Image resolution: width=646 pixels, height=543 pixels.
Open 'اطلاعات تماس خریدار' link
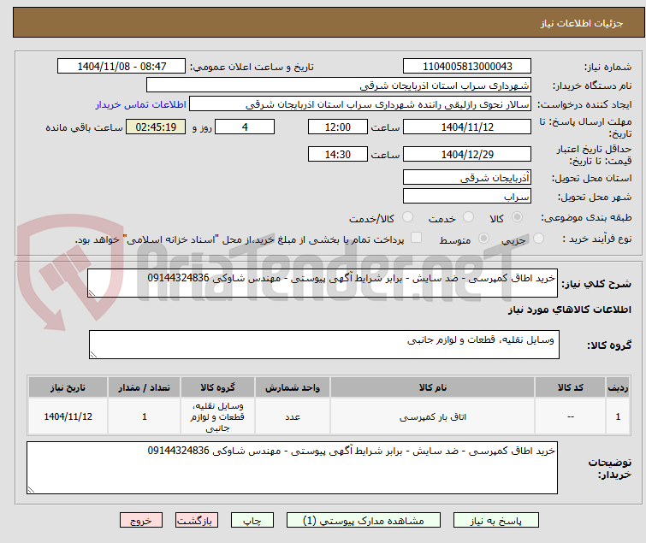tap(141, 104)
